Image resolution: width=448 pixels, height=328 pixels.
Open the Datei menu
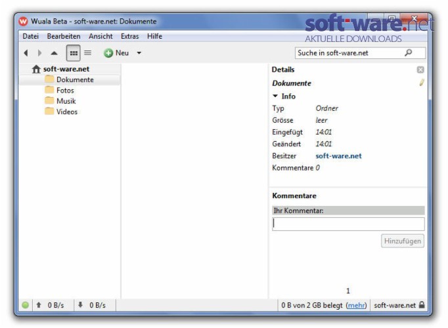click(31, 36)
